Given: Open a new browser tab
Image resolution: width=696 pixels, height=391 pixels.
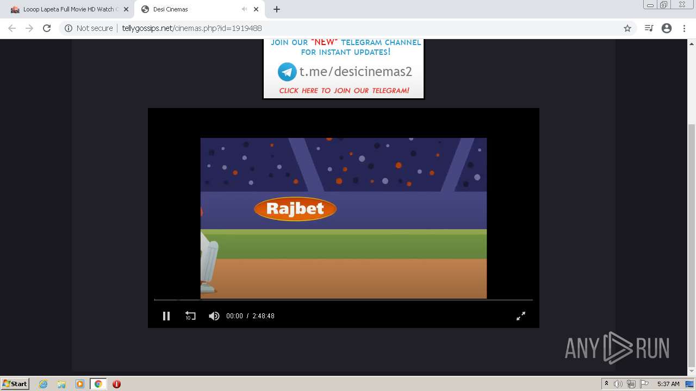Looking at the screenshot, I should point(277,9).
